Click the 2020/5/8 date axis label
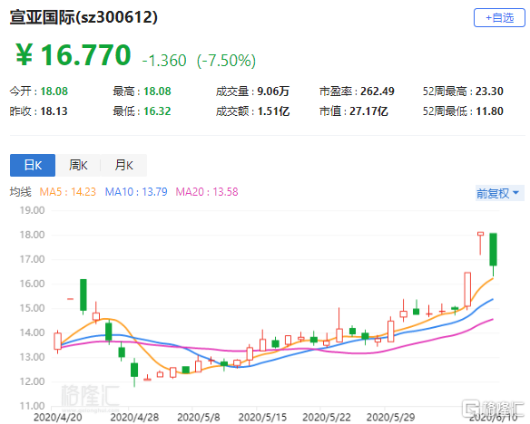530x424 pixels. [199, 418]
